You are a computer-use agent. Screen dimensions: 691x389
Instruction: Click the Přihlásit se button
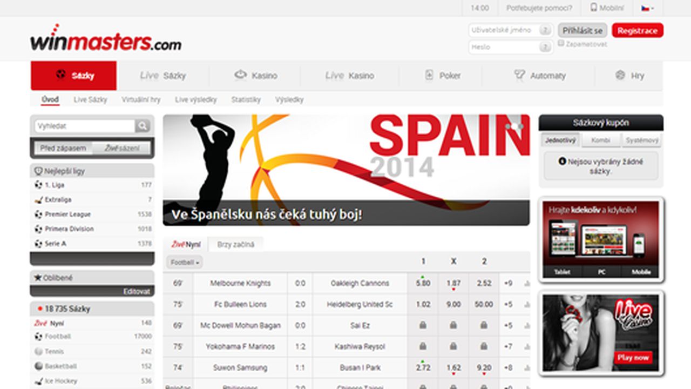coord(582,31)
